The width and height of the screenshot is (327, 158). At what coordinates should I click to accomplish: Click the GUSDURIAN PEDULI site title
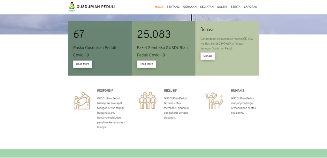[x=96, y=7]
